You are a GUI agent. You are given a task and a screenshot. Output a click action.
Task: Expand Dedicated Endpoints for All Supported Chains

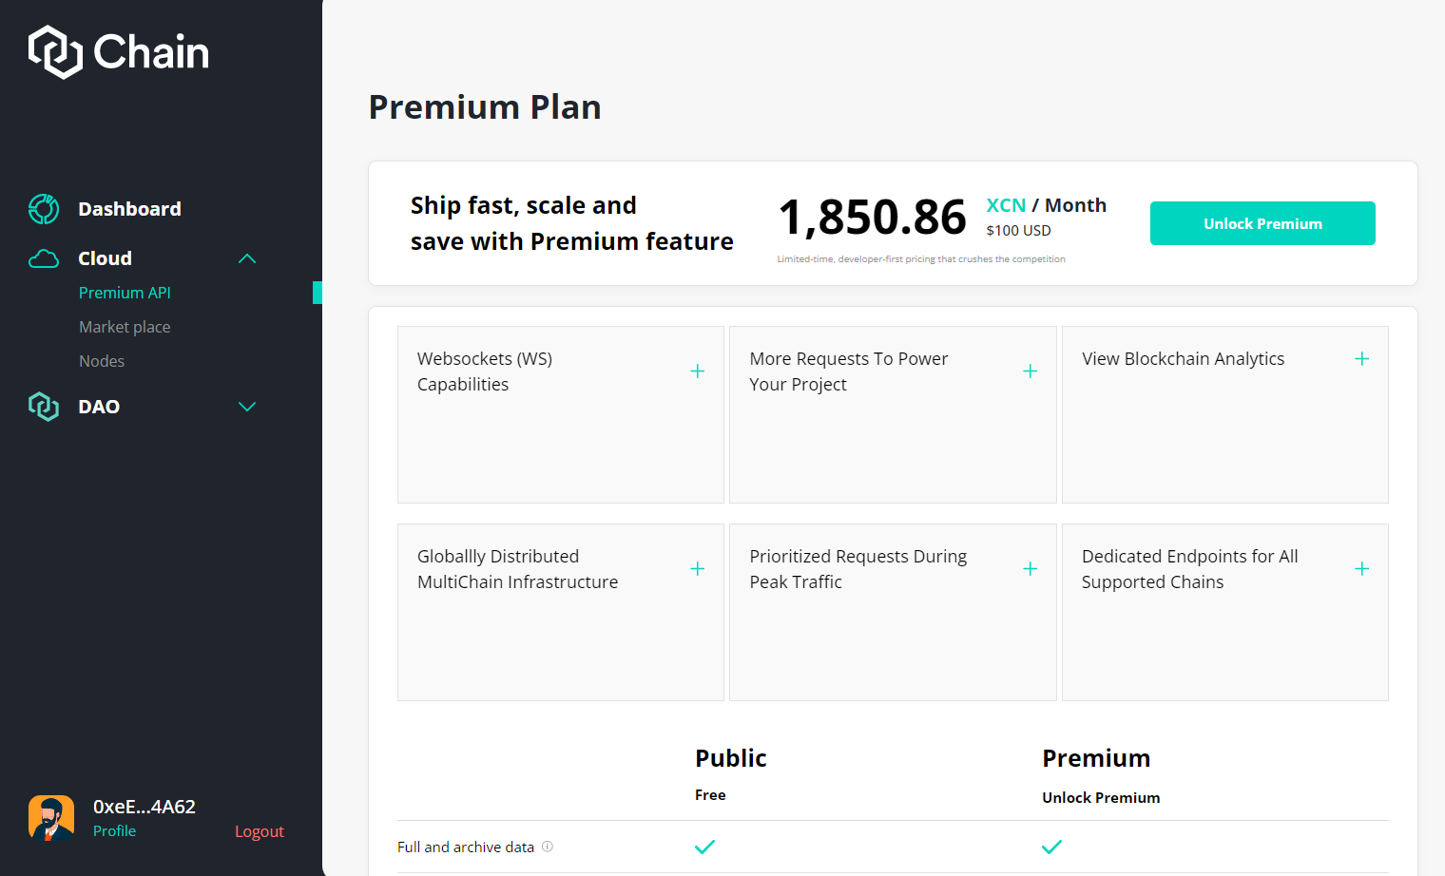pyautogui.click(x=1361, y=569)
